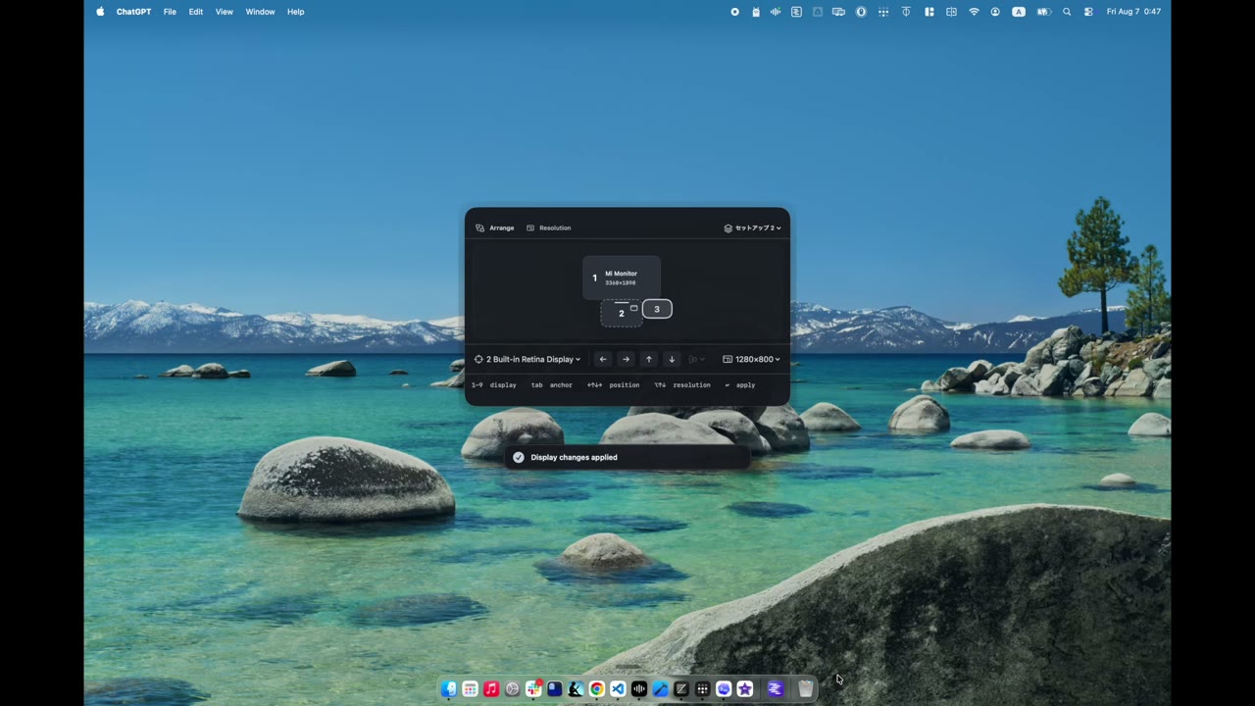Open Google Chrome from the Dock
1255x706 pixels.
597,689
